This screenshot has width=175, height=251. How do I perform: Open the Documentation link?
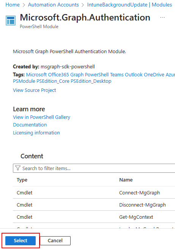click(x=30, y=125)
